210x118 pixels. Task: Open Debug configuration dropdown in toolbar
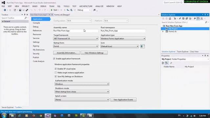pos(84,10)
